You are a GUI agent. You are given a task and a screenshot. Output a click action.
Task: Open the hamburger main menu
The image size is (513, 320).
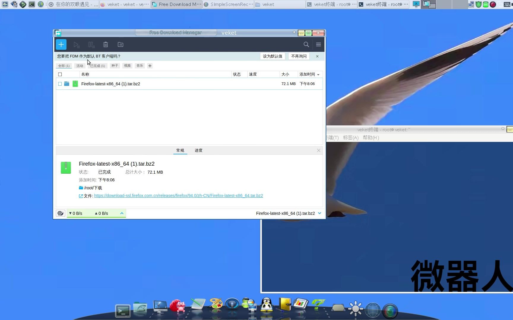pyautogui.click(x=319, y=44)
